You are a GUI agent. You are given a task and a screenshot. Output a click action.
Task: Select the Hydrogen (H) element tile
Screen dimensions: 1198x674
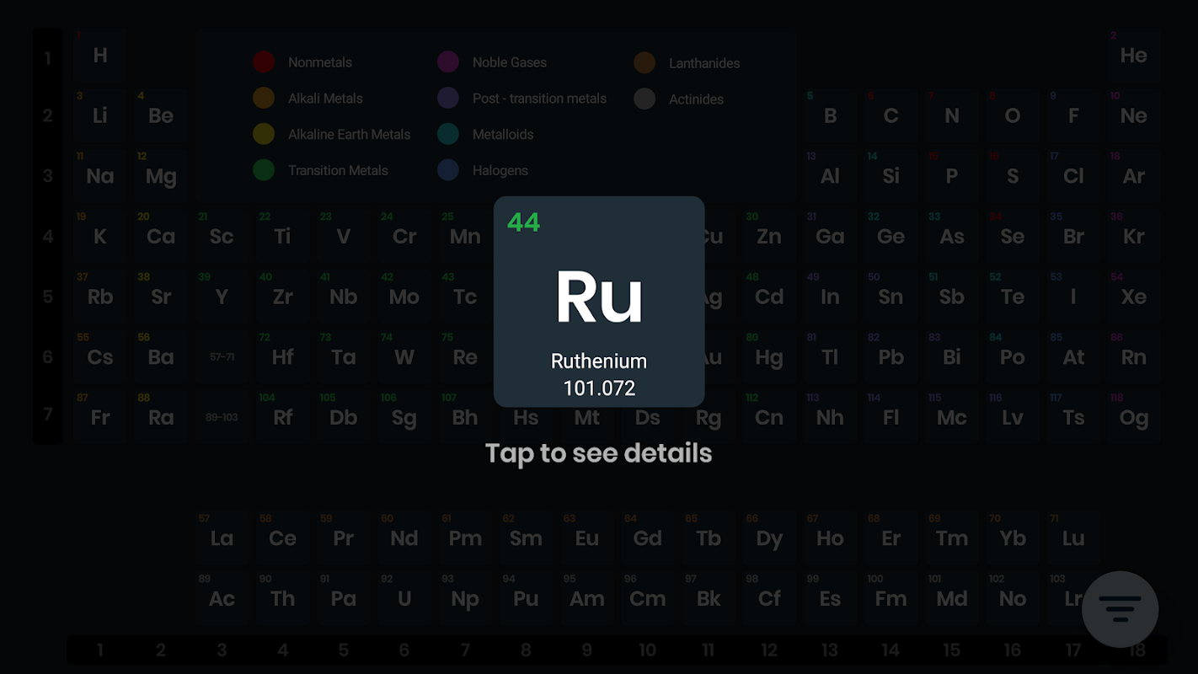[x=100, y=55]
